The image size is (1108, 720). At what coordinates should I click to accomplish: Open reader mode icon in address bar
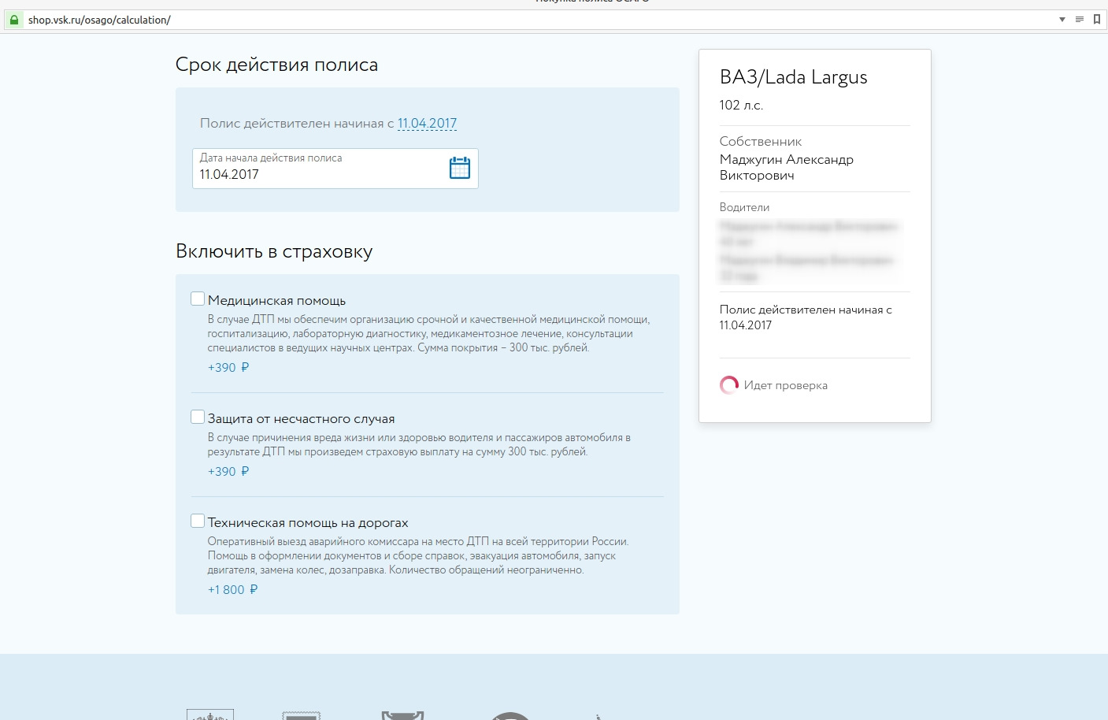point(1080,20)
